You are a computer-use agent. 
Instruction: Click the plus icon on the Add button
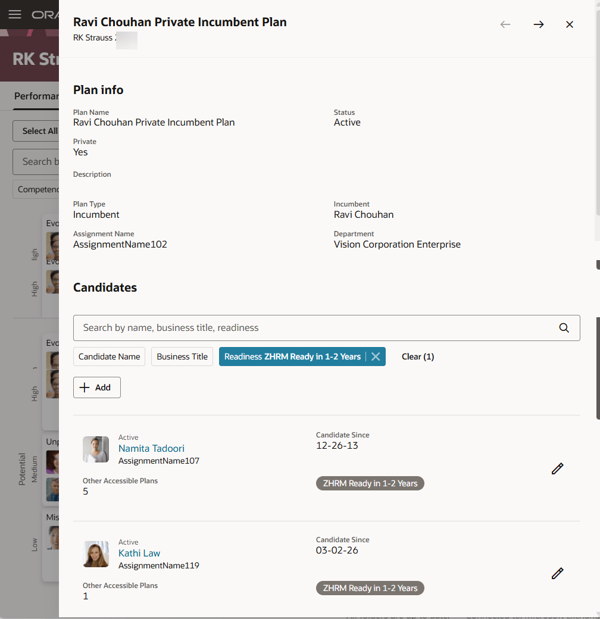(83, 387)
